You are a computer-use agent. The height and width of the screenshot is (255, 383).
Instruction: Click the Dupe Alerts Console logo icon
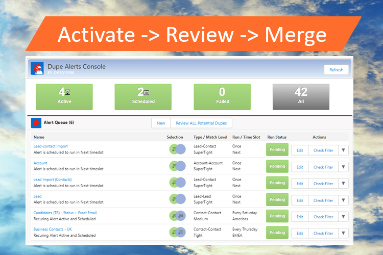click(37, 69)
